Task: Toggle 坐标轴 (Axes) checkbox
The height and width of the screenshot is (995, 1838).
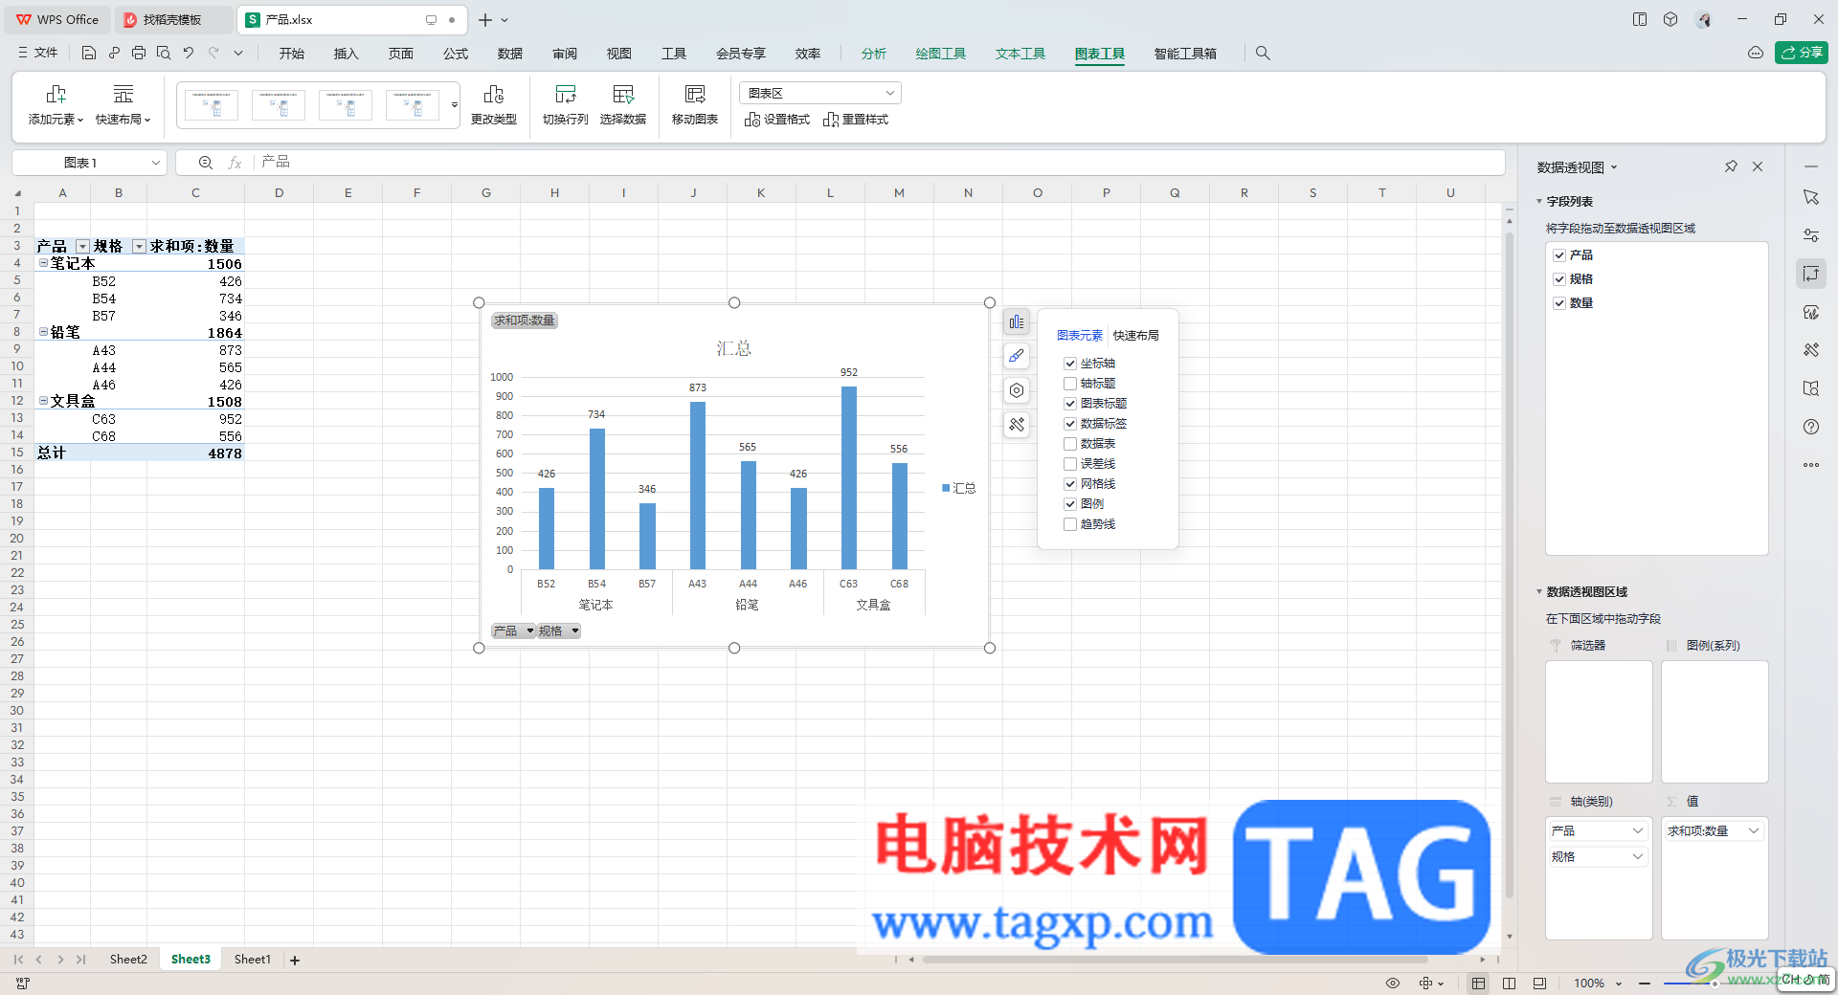Action: point(1070,364)
